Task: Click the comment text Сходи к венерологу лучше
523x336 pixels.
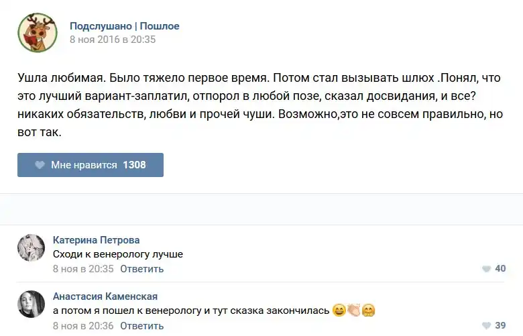Action: [x=117, y=254]
